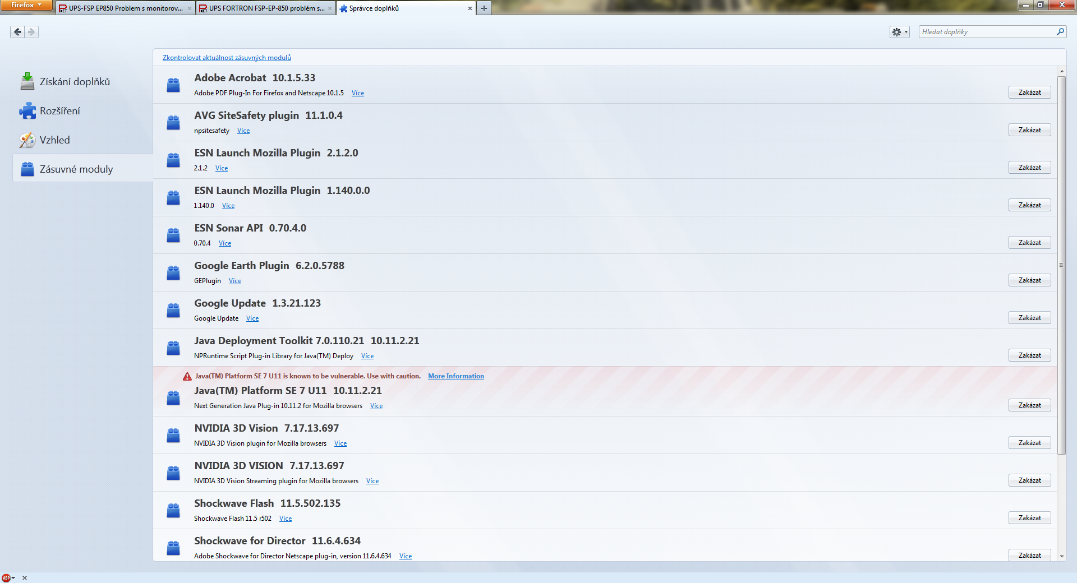
Task: Click the scrollbar up arrow
Action: coord(1061,71)
